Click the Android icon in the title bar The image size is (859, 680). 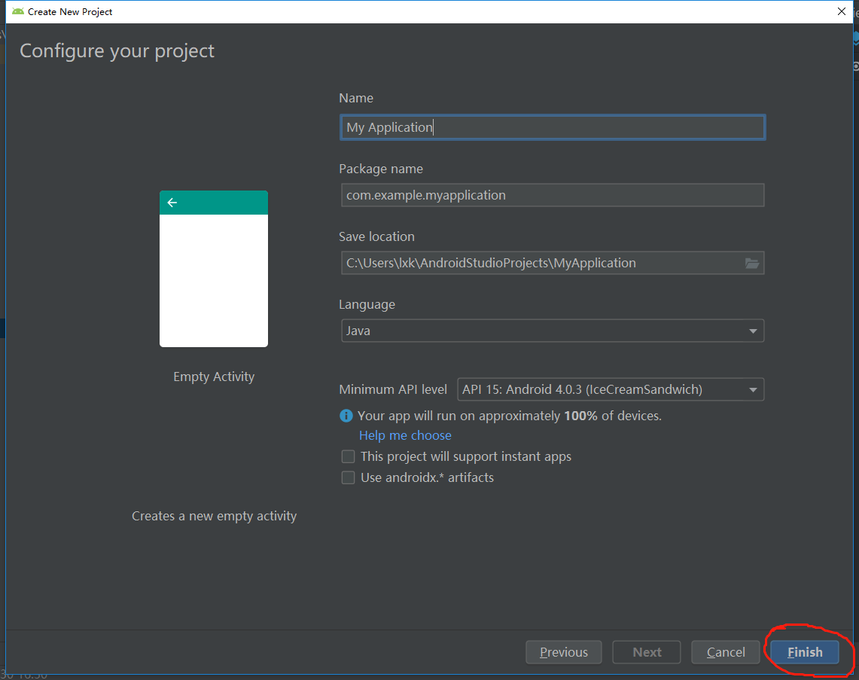coord(17,11)
